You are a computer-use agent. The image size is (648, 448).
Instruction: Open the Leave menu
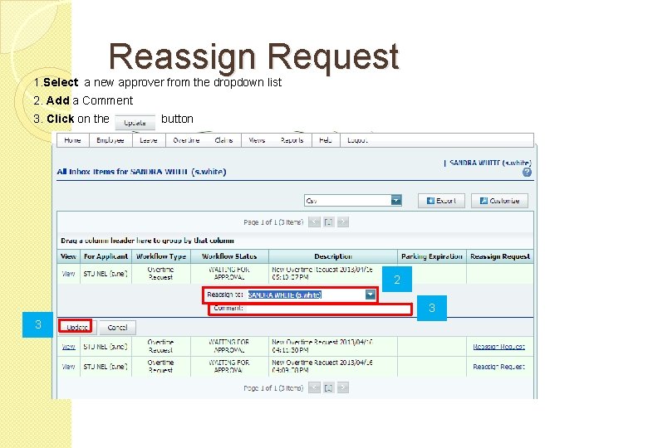tap(149, 140)
